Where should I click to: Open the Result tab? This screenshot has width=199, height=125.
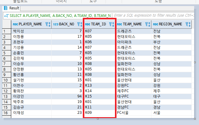[12, 8]
